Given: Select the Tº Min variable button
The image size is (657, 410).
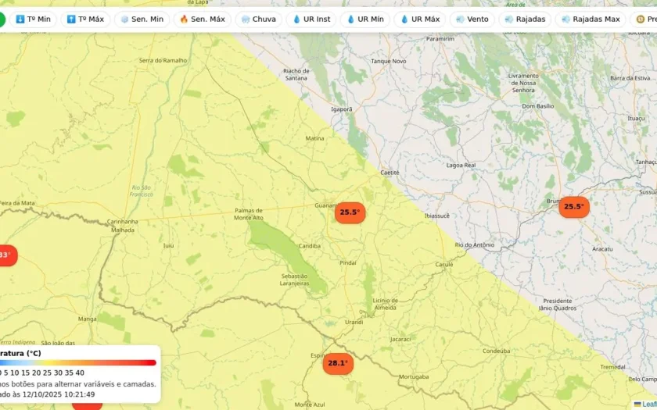Looking at the screenshot, I should tap(33, 20).
